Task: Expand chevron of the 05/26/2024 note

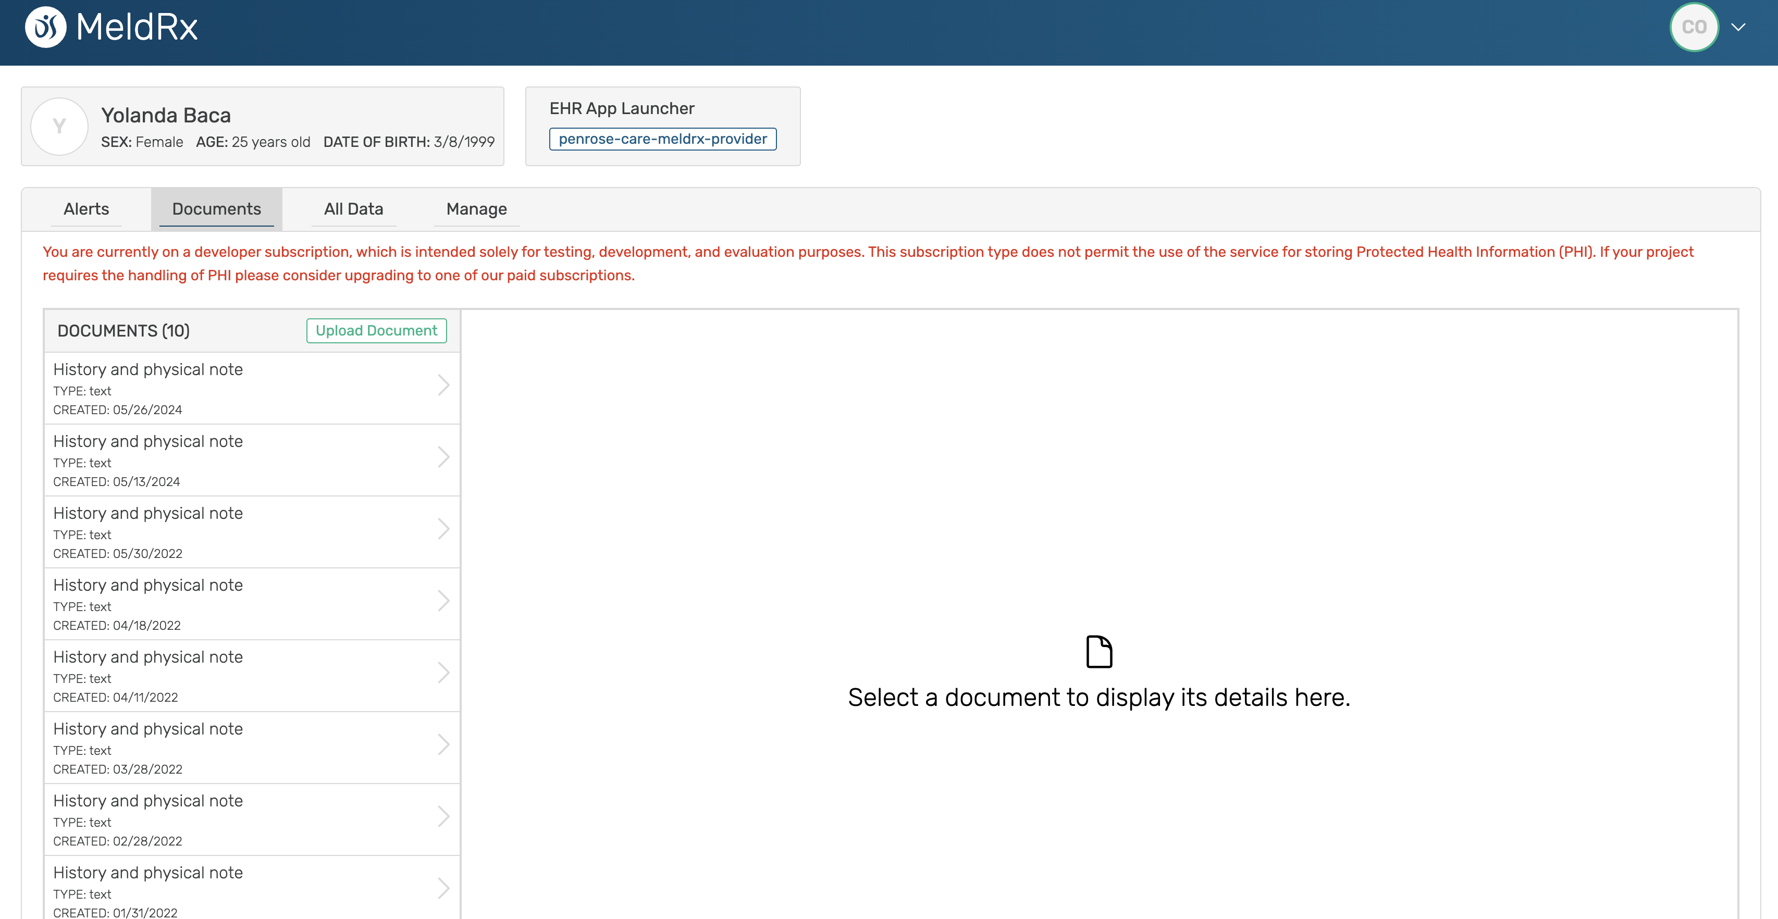Action: (x=443, y=385)
